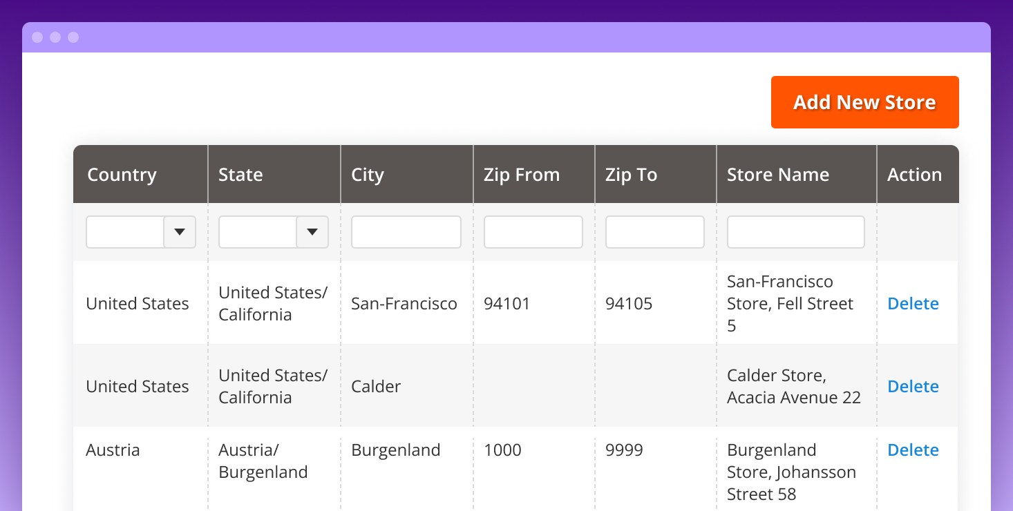Click the Add New Store button
This screenshot has height=511, width=1013.
point(864,102)
